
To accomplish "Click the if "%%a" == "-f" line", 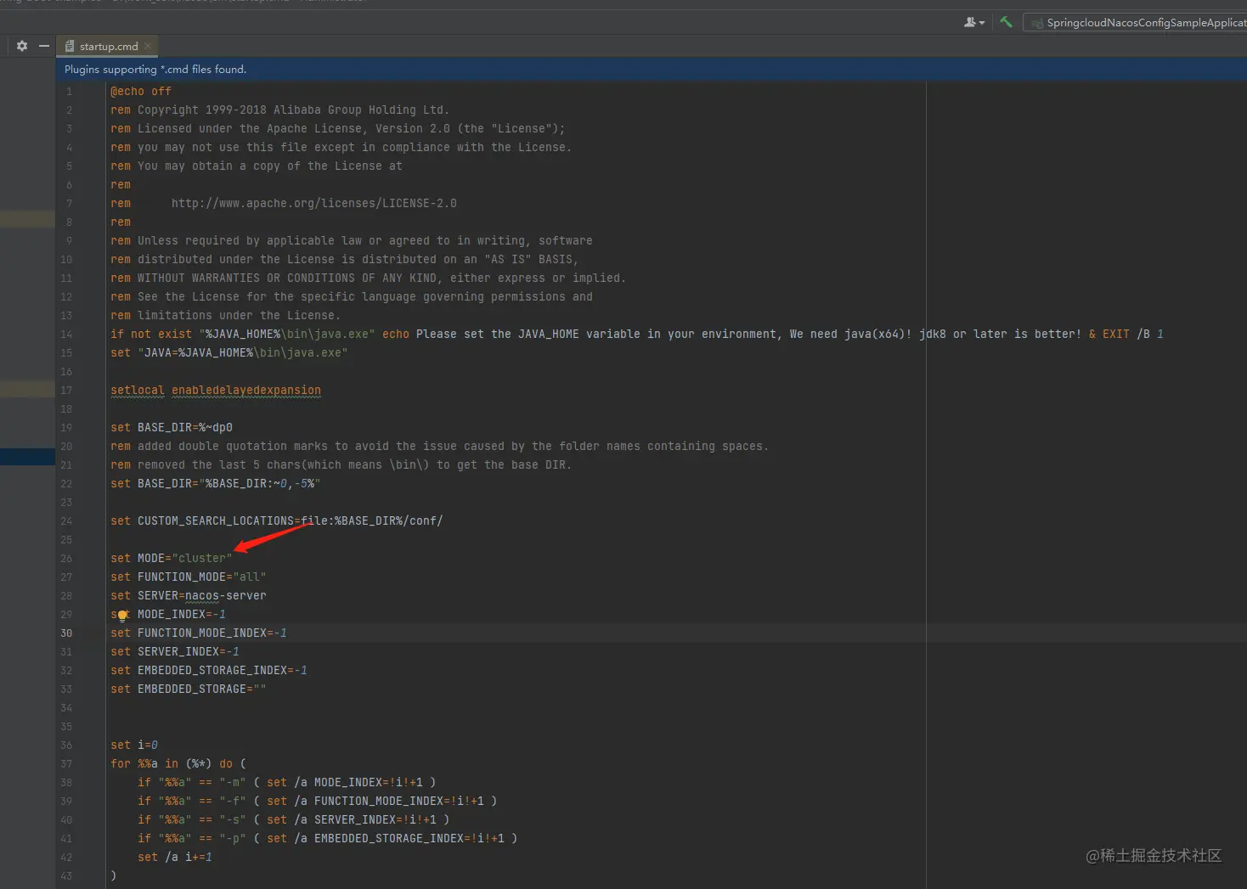I will (318, 802).
